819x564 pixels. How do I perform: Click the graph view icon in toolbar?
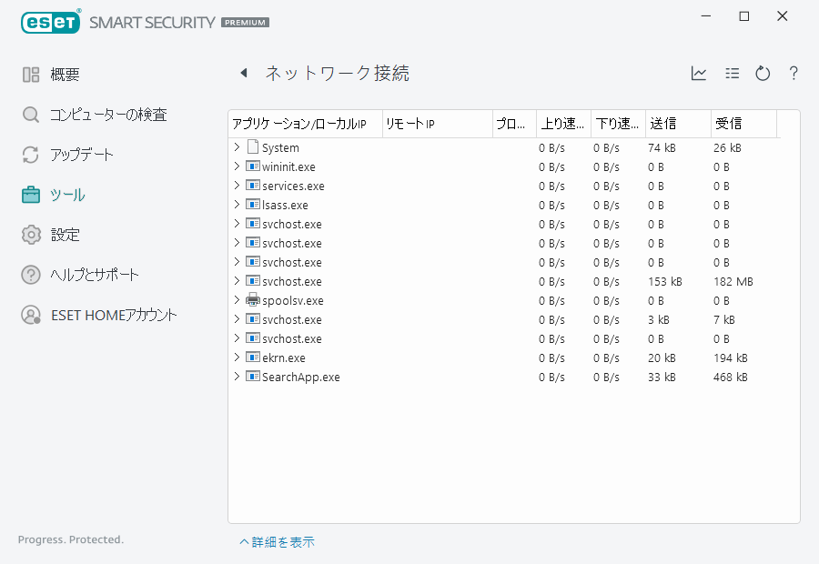pyautogui.click(x=699, y=74)
